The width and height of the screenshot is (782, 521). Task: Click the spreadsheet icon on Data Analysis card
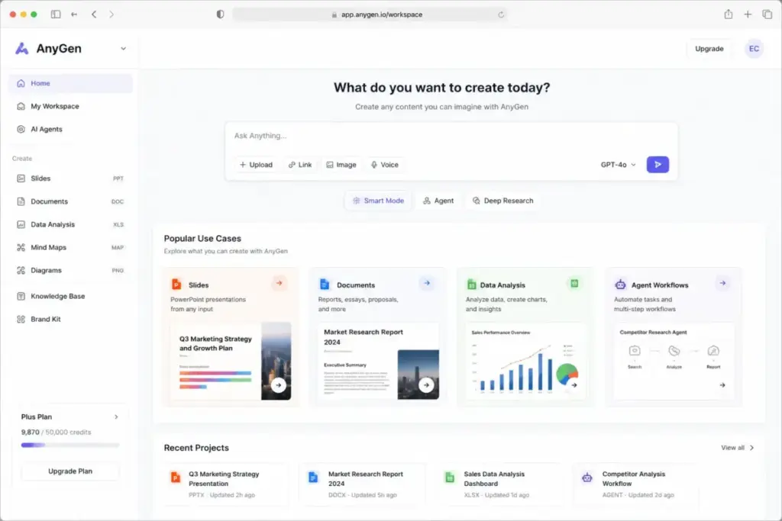tap(574, 283)
